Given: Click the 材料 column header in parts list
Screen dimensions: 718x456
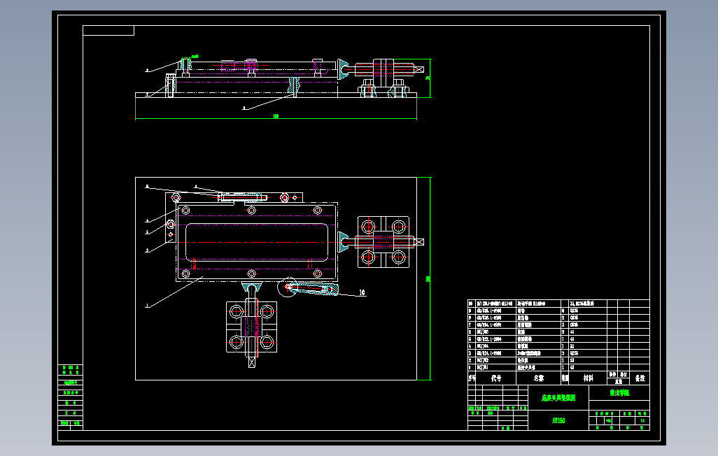Looking at the screenshot, I should click(x=588, y=378).
